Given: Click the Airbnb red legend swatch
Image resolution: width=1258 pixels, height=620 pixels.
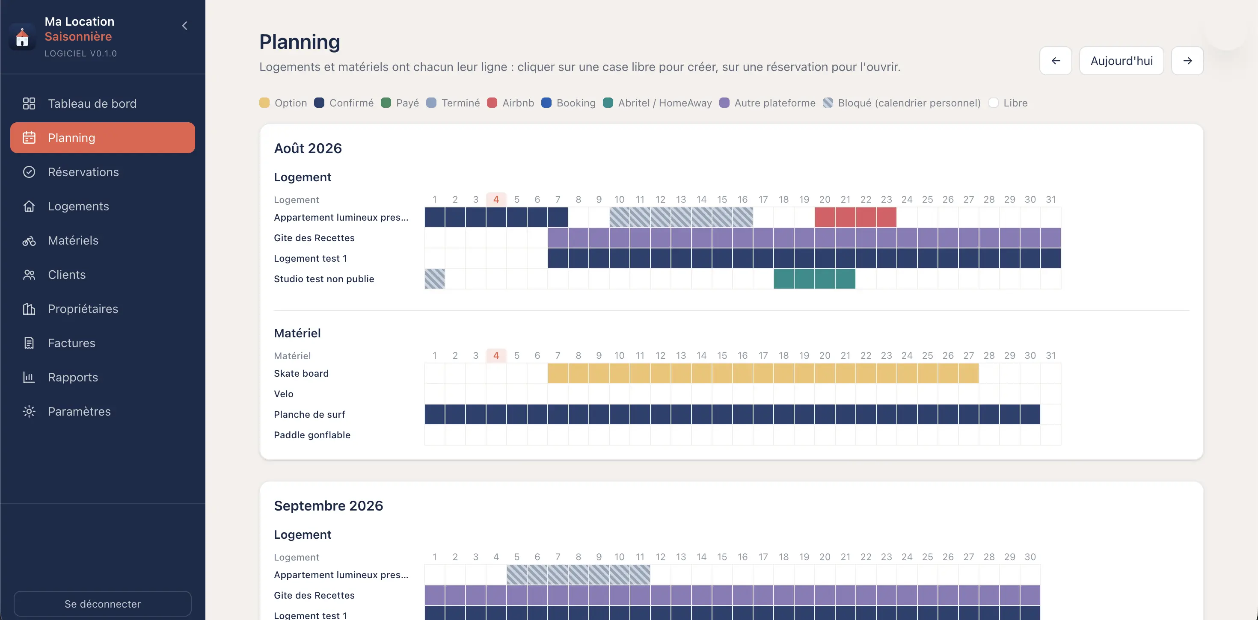Looking at the screenshot, I should click(492, 103).
